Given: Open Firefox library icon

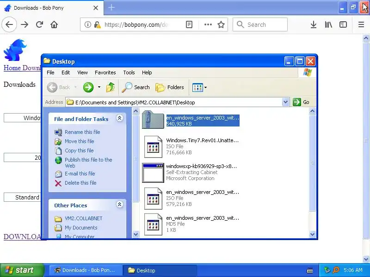Looking at the screenshot, I should (x=328, y=24).
